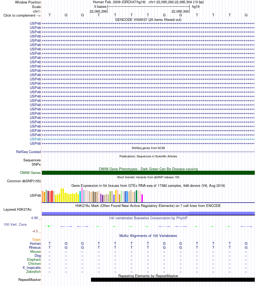The image size is (255, 286).
Task: Select the X_tropicalis species label
Action: point(32,268)
